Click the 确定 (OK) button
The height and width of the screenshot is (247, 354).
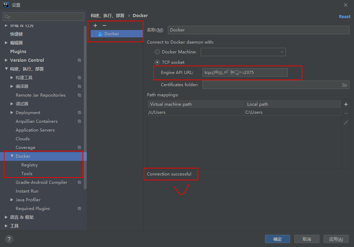[277, 239]
